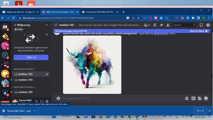Image resolution: width=213 pixels, height=120 pixels.
Task: Open the colorful bull image
Action: (x=92, y=65)
